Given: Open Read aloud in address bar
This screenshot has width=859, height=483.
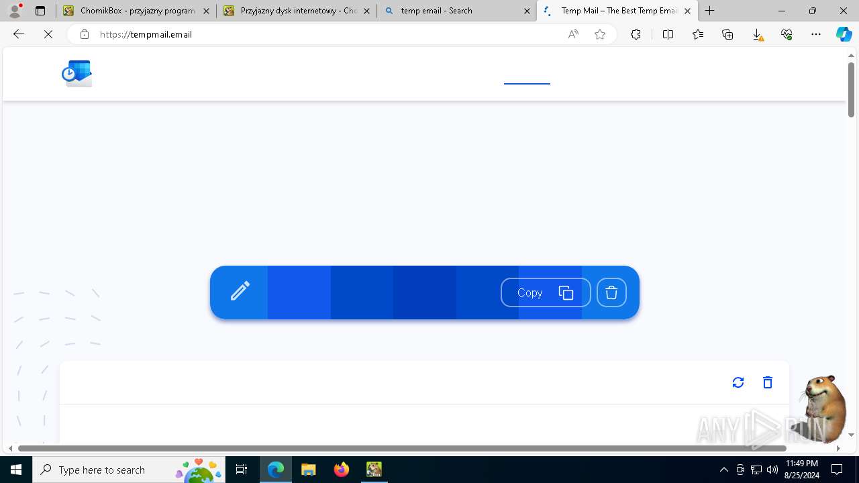Looking at the screenshot, I should click(x=573, y=34).
